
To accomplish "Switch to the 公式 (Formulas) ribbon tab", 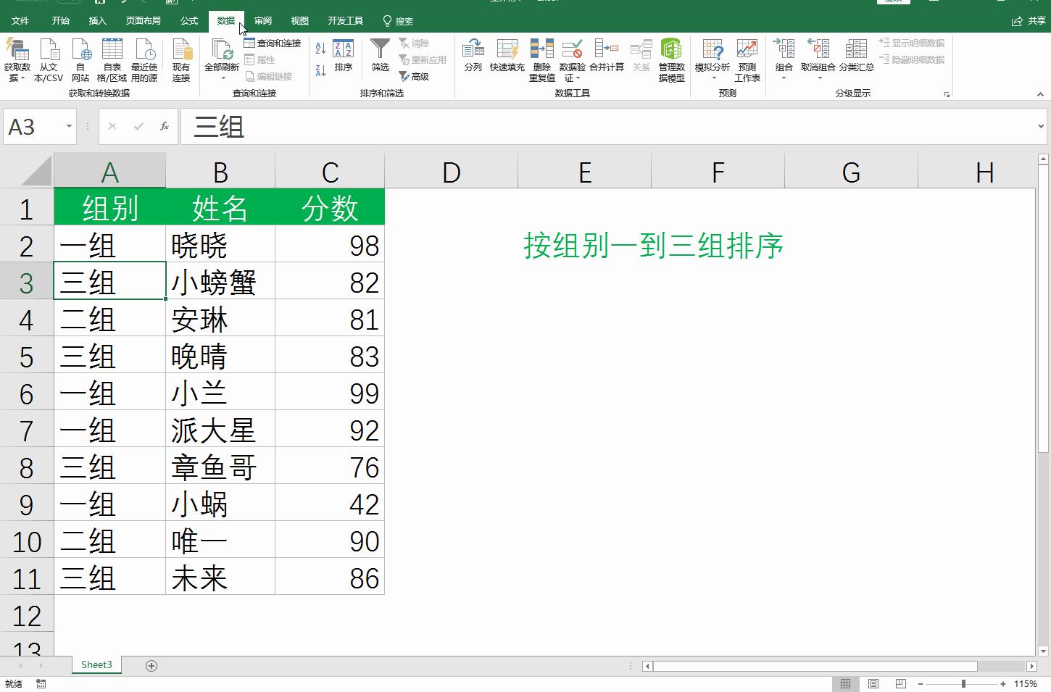I will [x=188, y=20].
